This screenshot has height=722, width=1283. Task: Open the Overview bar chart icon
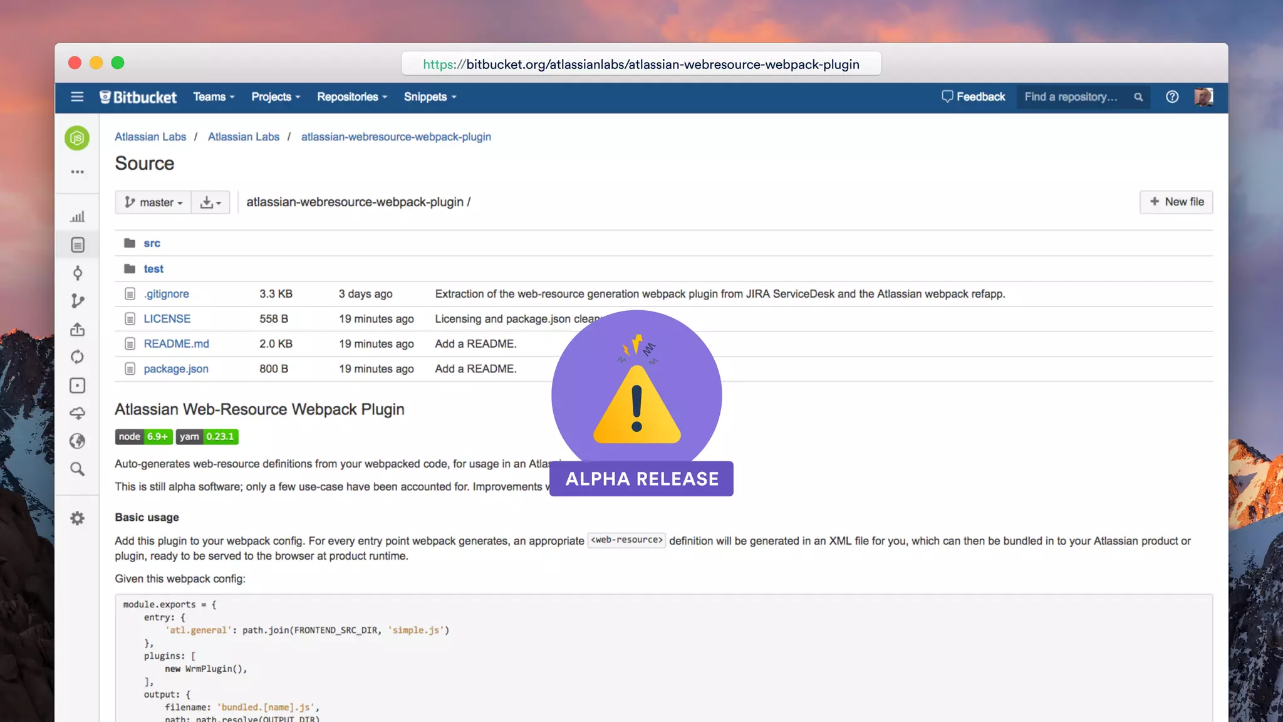(x=77, y=217)
